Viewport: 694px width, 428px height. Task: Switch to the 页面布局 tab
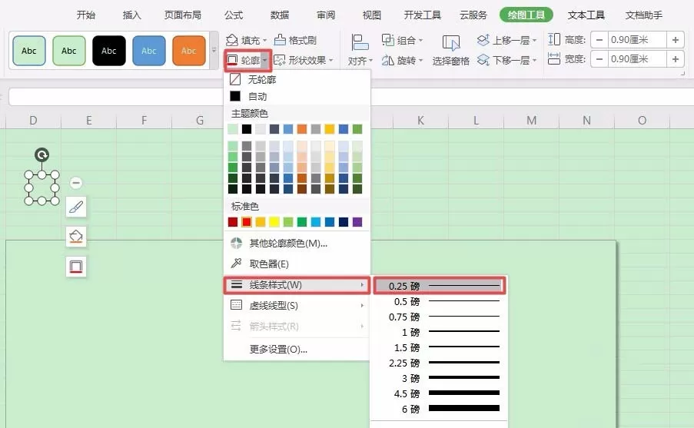[x=183, y=15]
